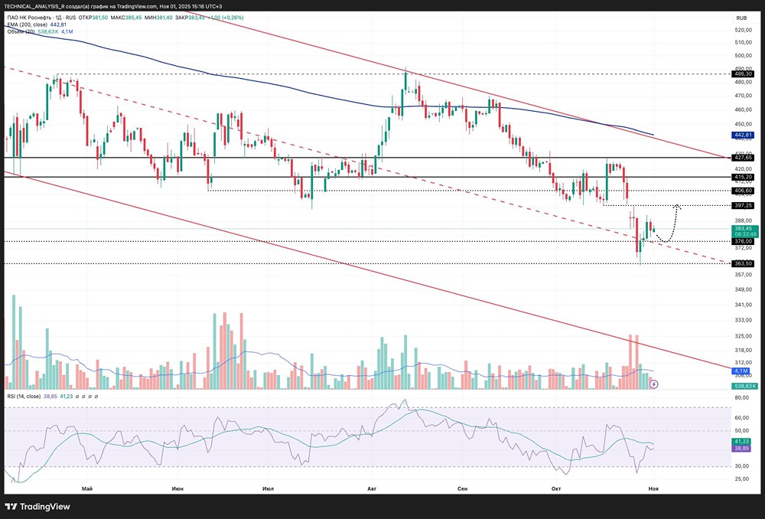Click the 376,00 support level label
This screenshot has width=765, height=519.
pos(744,241)
